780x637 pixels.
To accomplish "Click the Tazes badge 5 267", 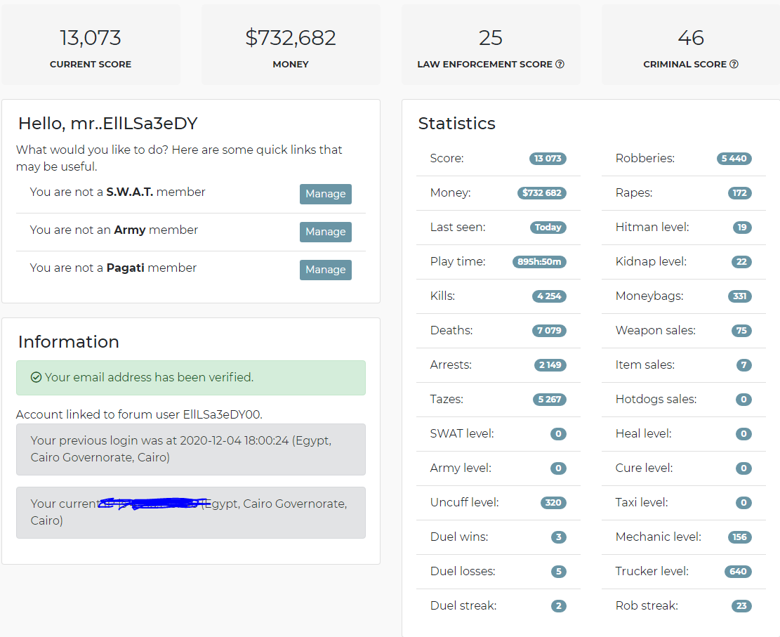I will coord(550,399).
